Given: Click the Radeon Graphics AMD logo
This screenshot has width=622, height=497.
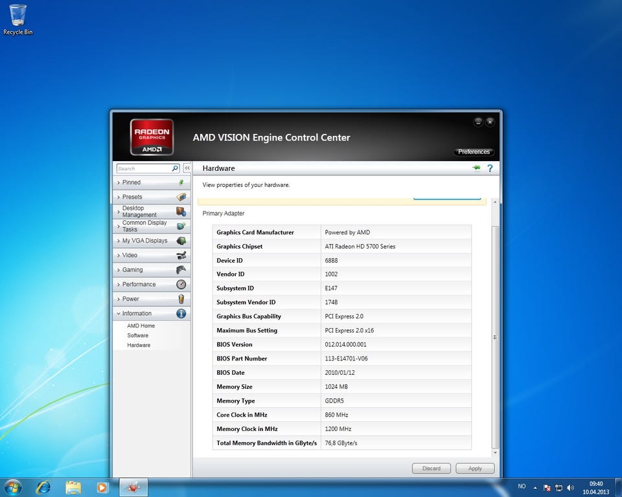Looking at the screenshot, I should [152, 137].
